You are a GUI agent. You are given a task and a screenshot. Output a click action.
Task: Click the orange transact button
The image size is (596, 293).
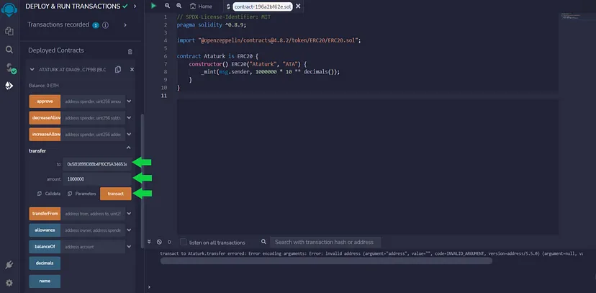(x=115, y=194)
